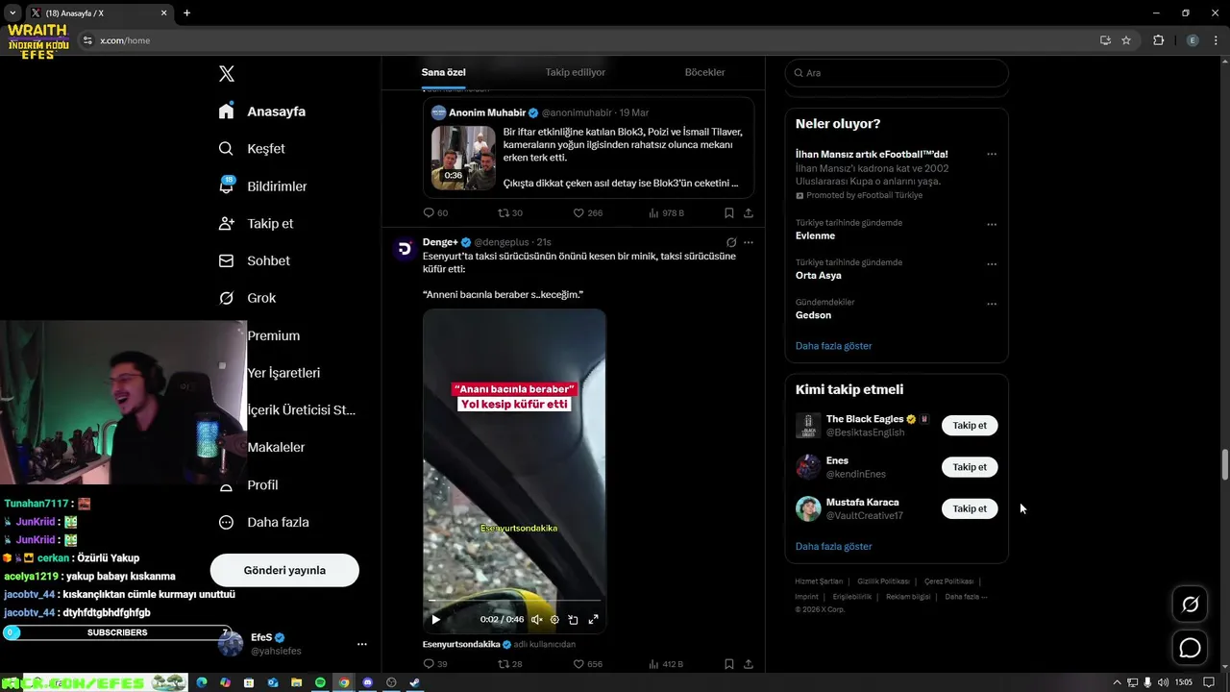
Task: Open the Anasayfa home page
Action: pyautogui.click(x=262, y=111)
